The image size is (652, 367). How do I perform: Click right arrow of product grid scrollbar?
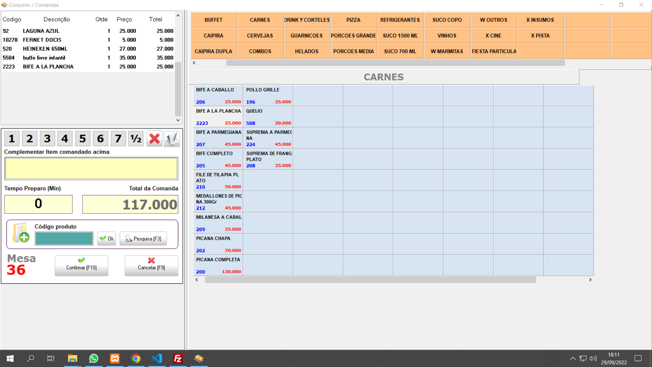(590, 280)
